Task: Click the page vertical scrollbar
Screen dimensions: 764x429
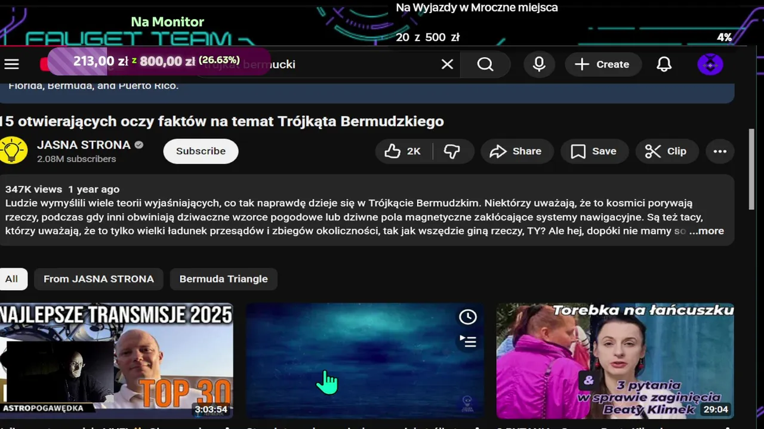Action: point(751,169)
